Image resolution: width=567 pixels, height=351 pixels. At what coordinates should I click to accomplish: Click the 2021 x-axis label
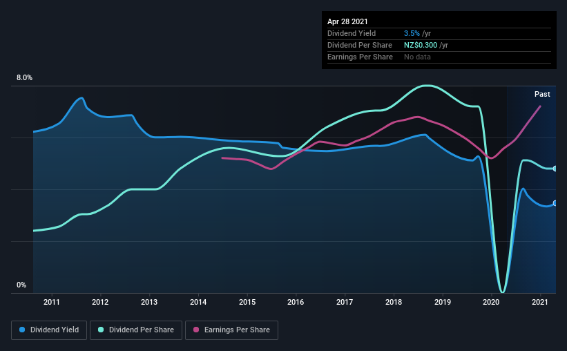(540, 302)
